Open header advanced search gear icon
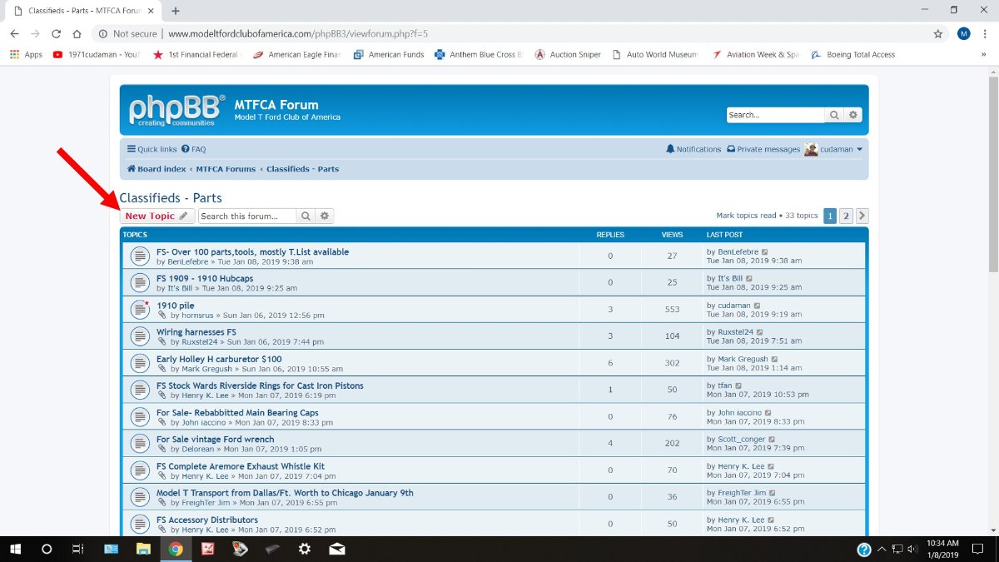 [853, 116]
